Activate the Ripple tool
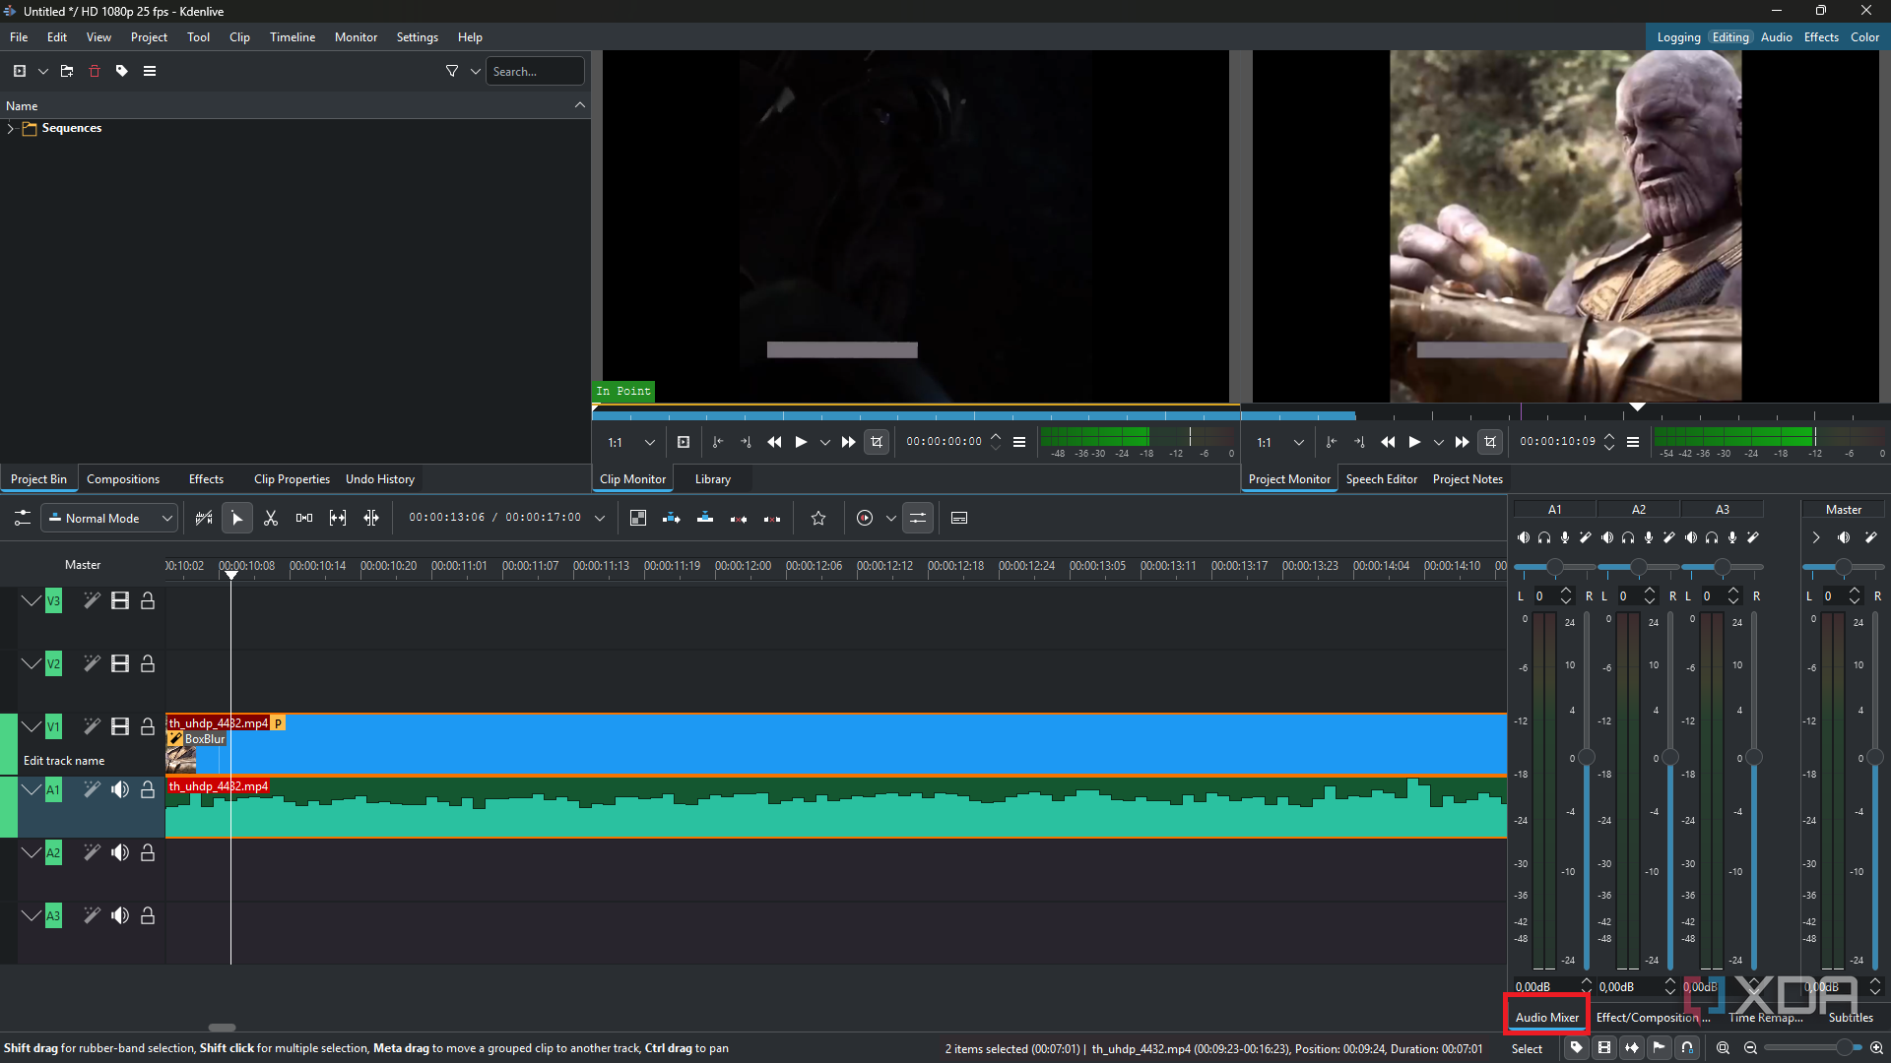 point(371,518)
